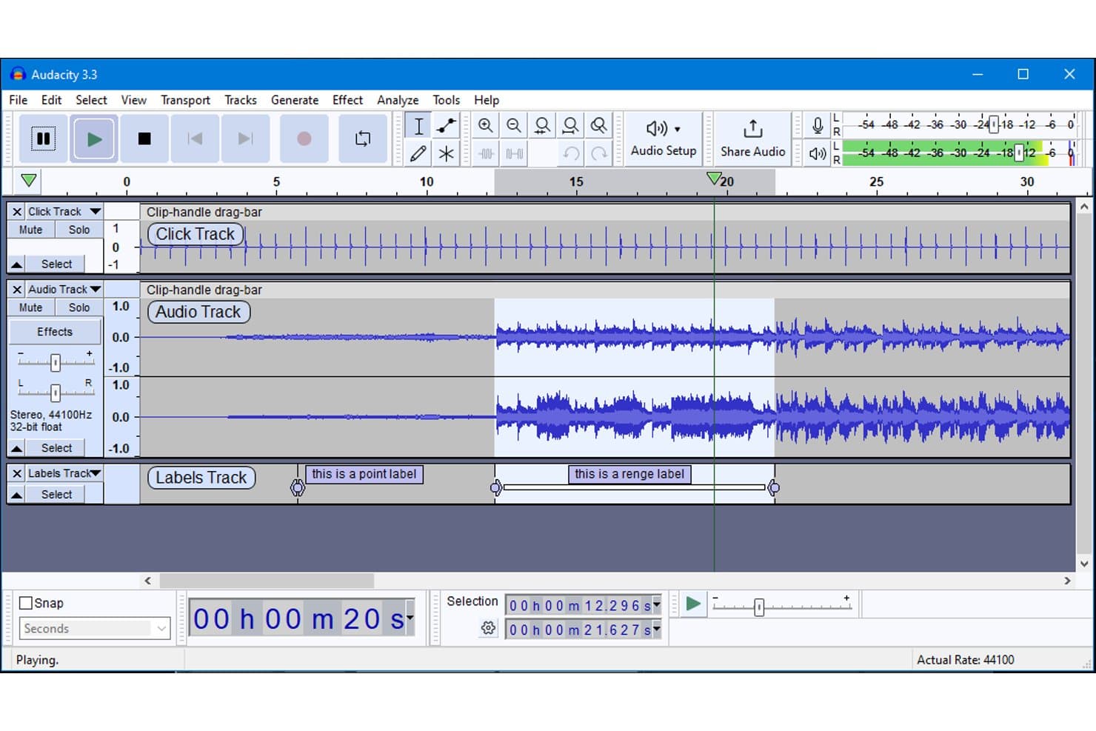The image size is (1096, 731).
Task: Solo the Click Track
Action: tap(79, 230)
